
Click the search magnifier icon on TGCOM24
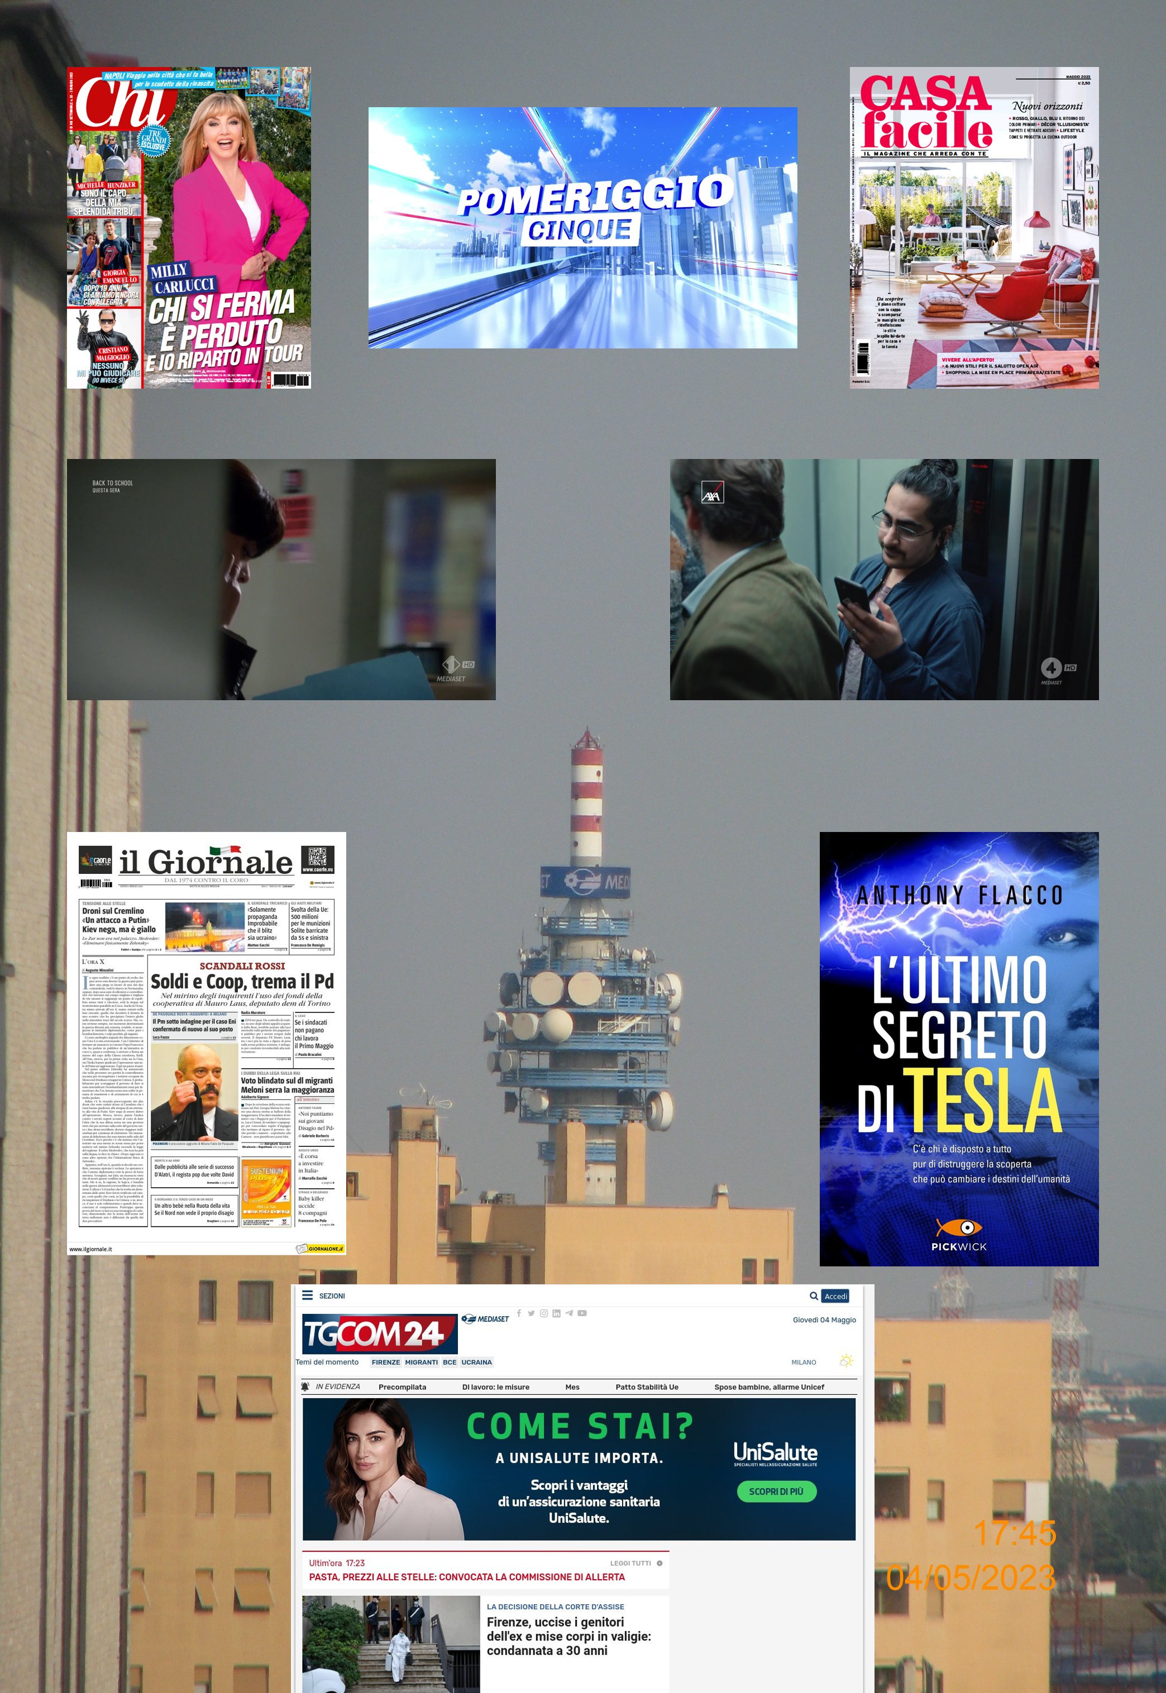(x=813, y=1295)
